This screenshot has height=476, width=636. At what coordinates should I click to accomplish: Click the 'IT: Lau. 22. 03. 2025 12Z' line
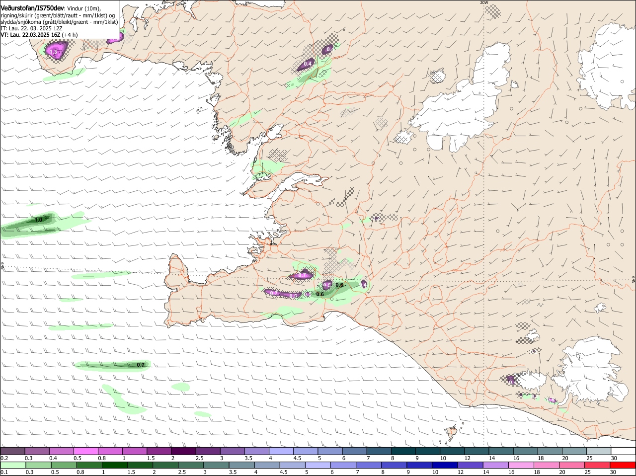click(x=31, y=28)
